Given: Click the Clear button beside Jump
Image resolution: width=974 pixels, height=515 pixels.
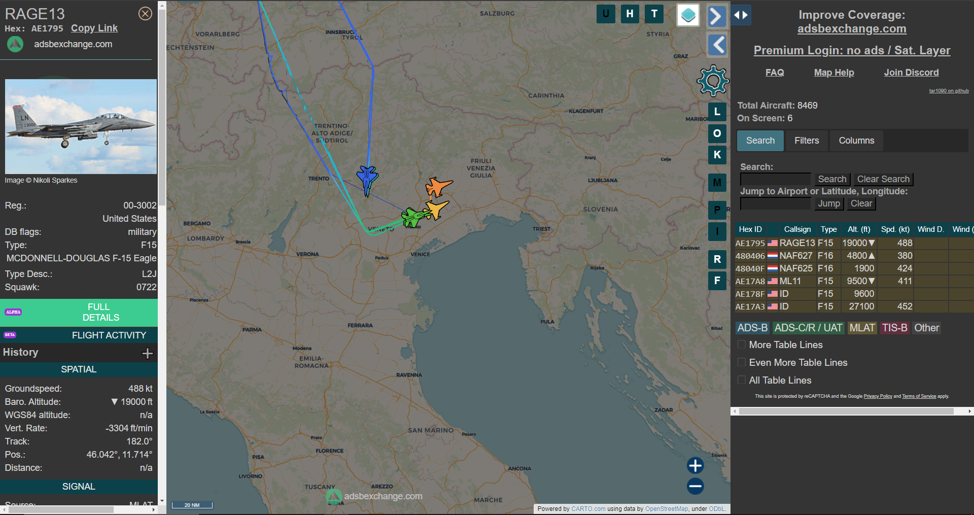Looking at the screenshot, I should (x=861, y=203).
